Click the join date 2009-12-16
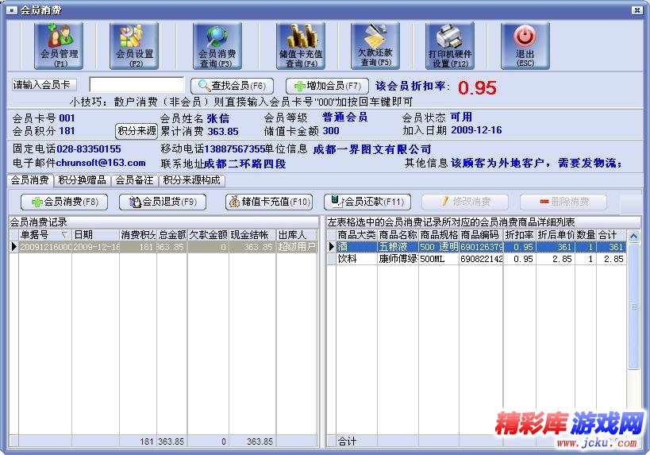 pyautogui.click(x=476, y=130)
